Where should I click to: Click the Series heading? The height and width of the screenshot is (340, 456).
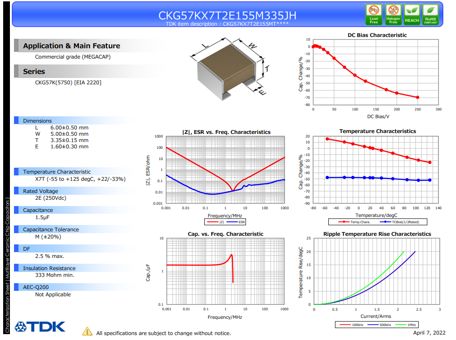34,72
